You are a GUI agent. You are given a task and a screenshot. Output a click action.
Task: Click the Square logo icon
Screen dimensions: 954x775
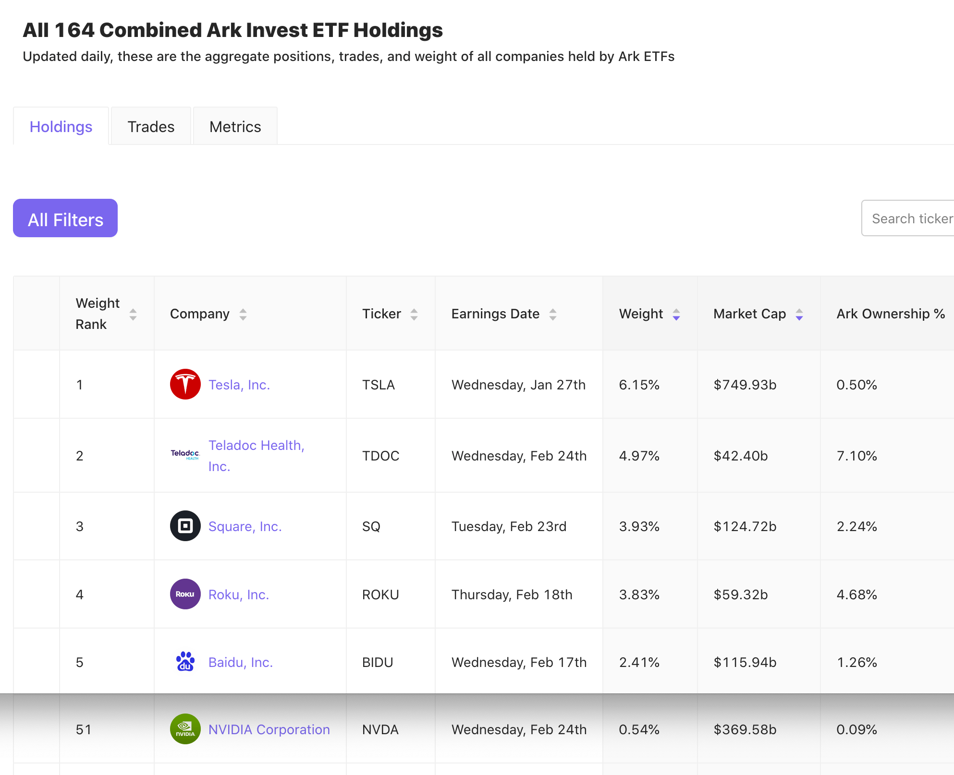point(185,526)
